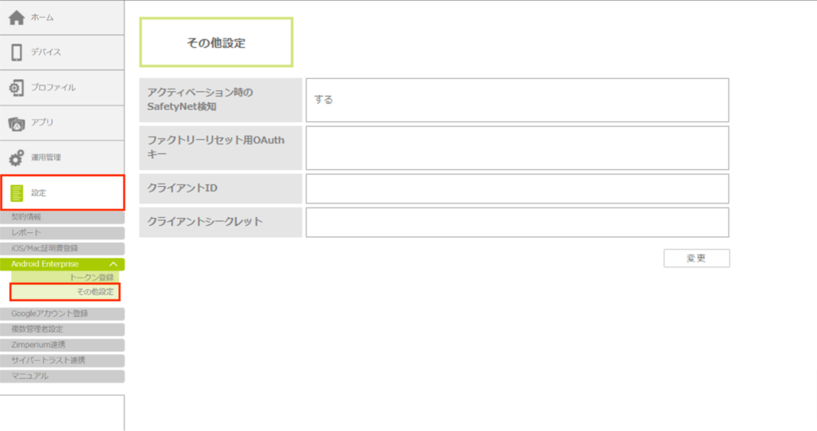817x431 pixels.
Task: Click the Operations management gears icon
Action: point(16,158)
